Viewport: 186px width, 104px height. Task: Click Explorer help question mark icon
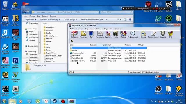130,20
